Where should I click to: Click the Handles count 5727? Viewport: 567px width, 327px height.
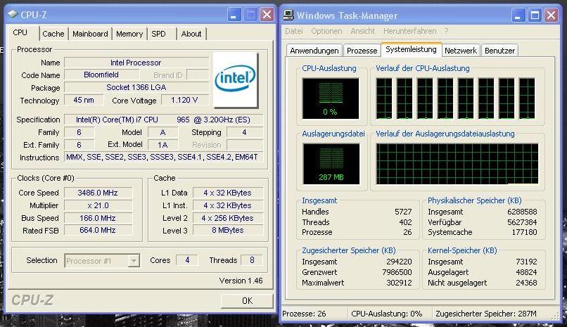pos(403,212)
